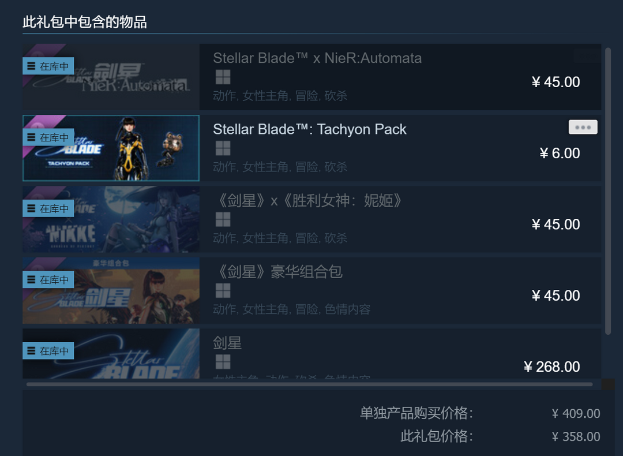The image size is (623, 456).
Task: Select the NIKKE collaboration capsule image
Action: (x=111, y=219)
